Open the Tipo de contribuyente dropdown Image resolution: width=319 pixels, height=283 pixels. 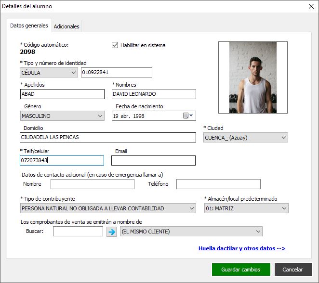click(108, 208)
